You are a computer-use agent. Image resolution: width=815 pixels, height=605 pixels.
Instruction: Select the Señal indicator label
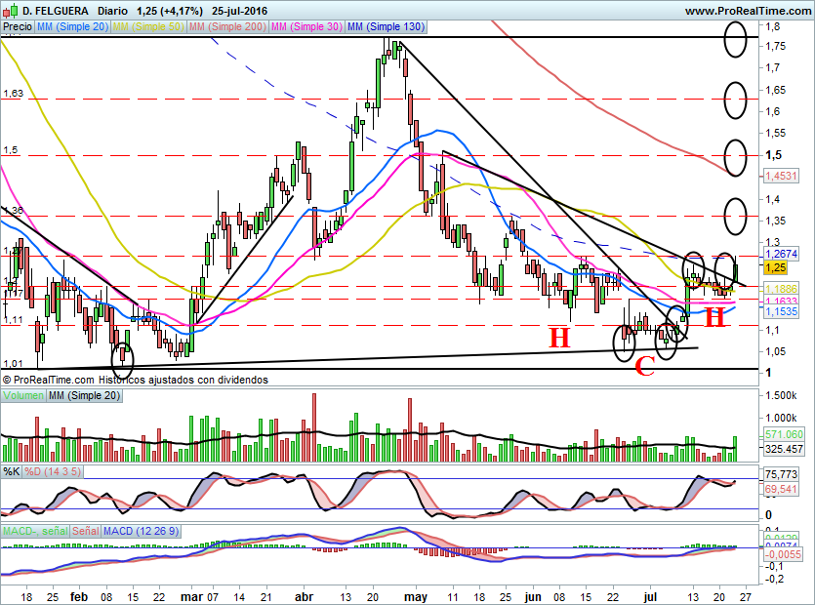85,531
